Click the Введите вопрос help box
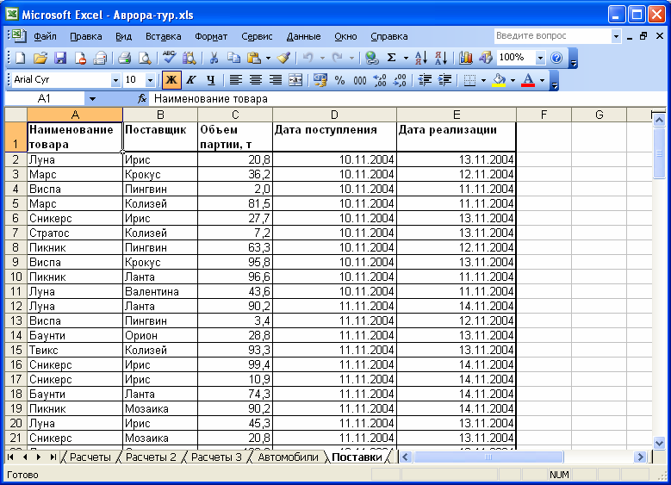Image resolution: width=671 pixels, height=485 pixels. 552,36
